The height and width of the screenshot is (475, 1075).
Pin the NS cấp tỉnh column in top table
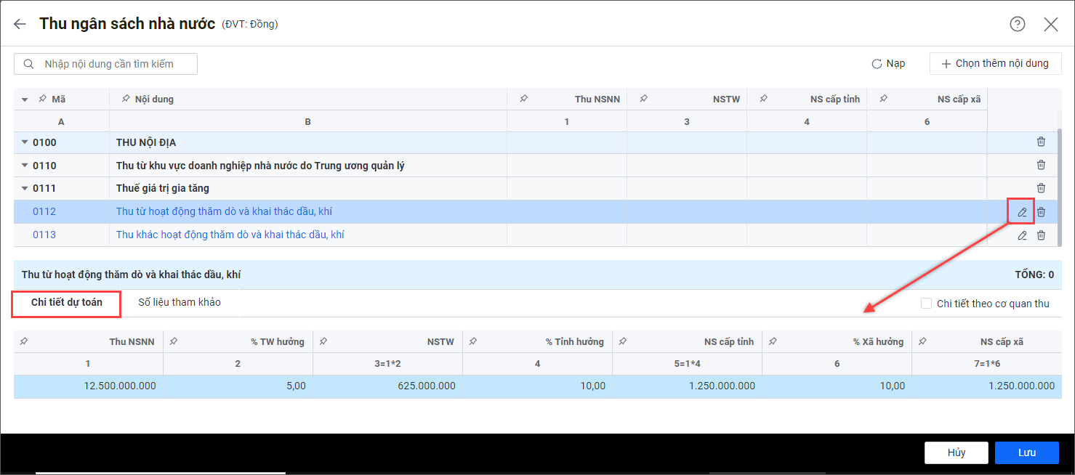tap(762, 99)
